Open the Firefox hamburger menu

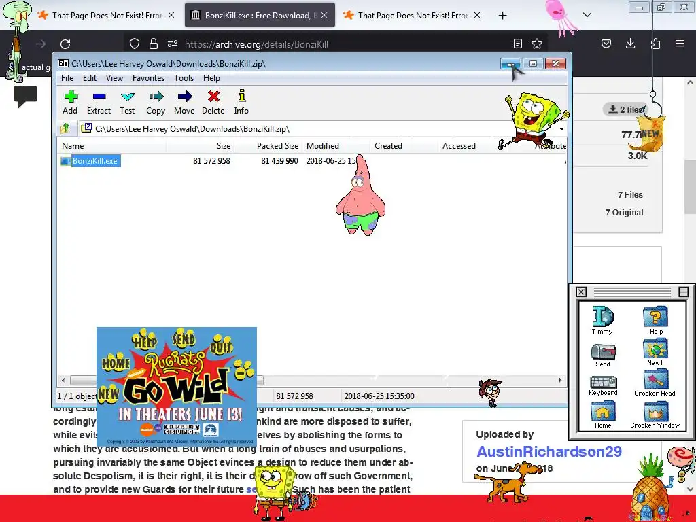(680, 43)
